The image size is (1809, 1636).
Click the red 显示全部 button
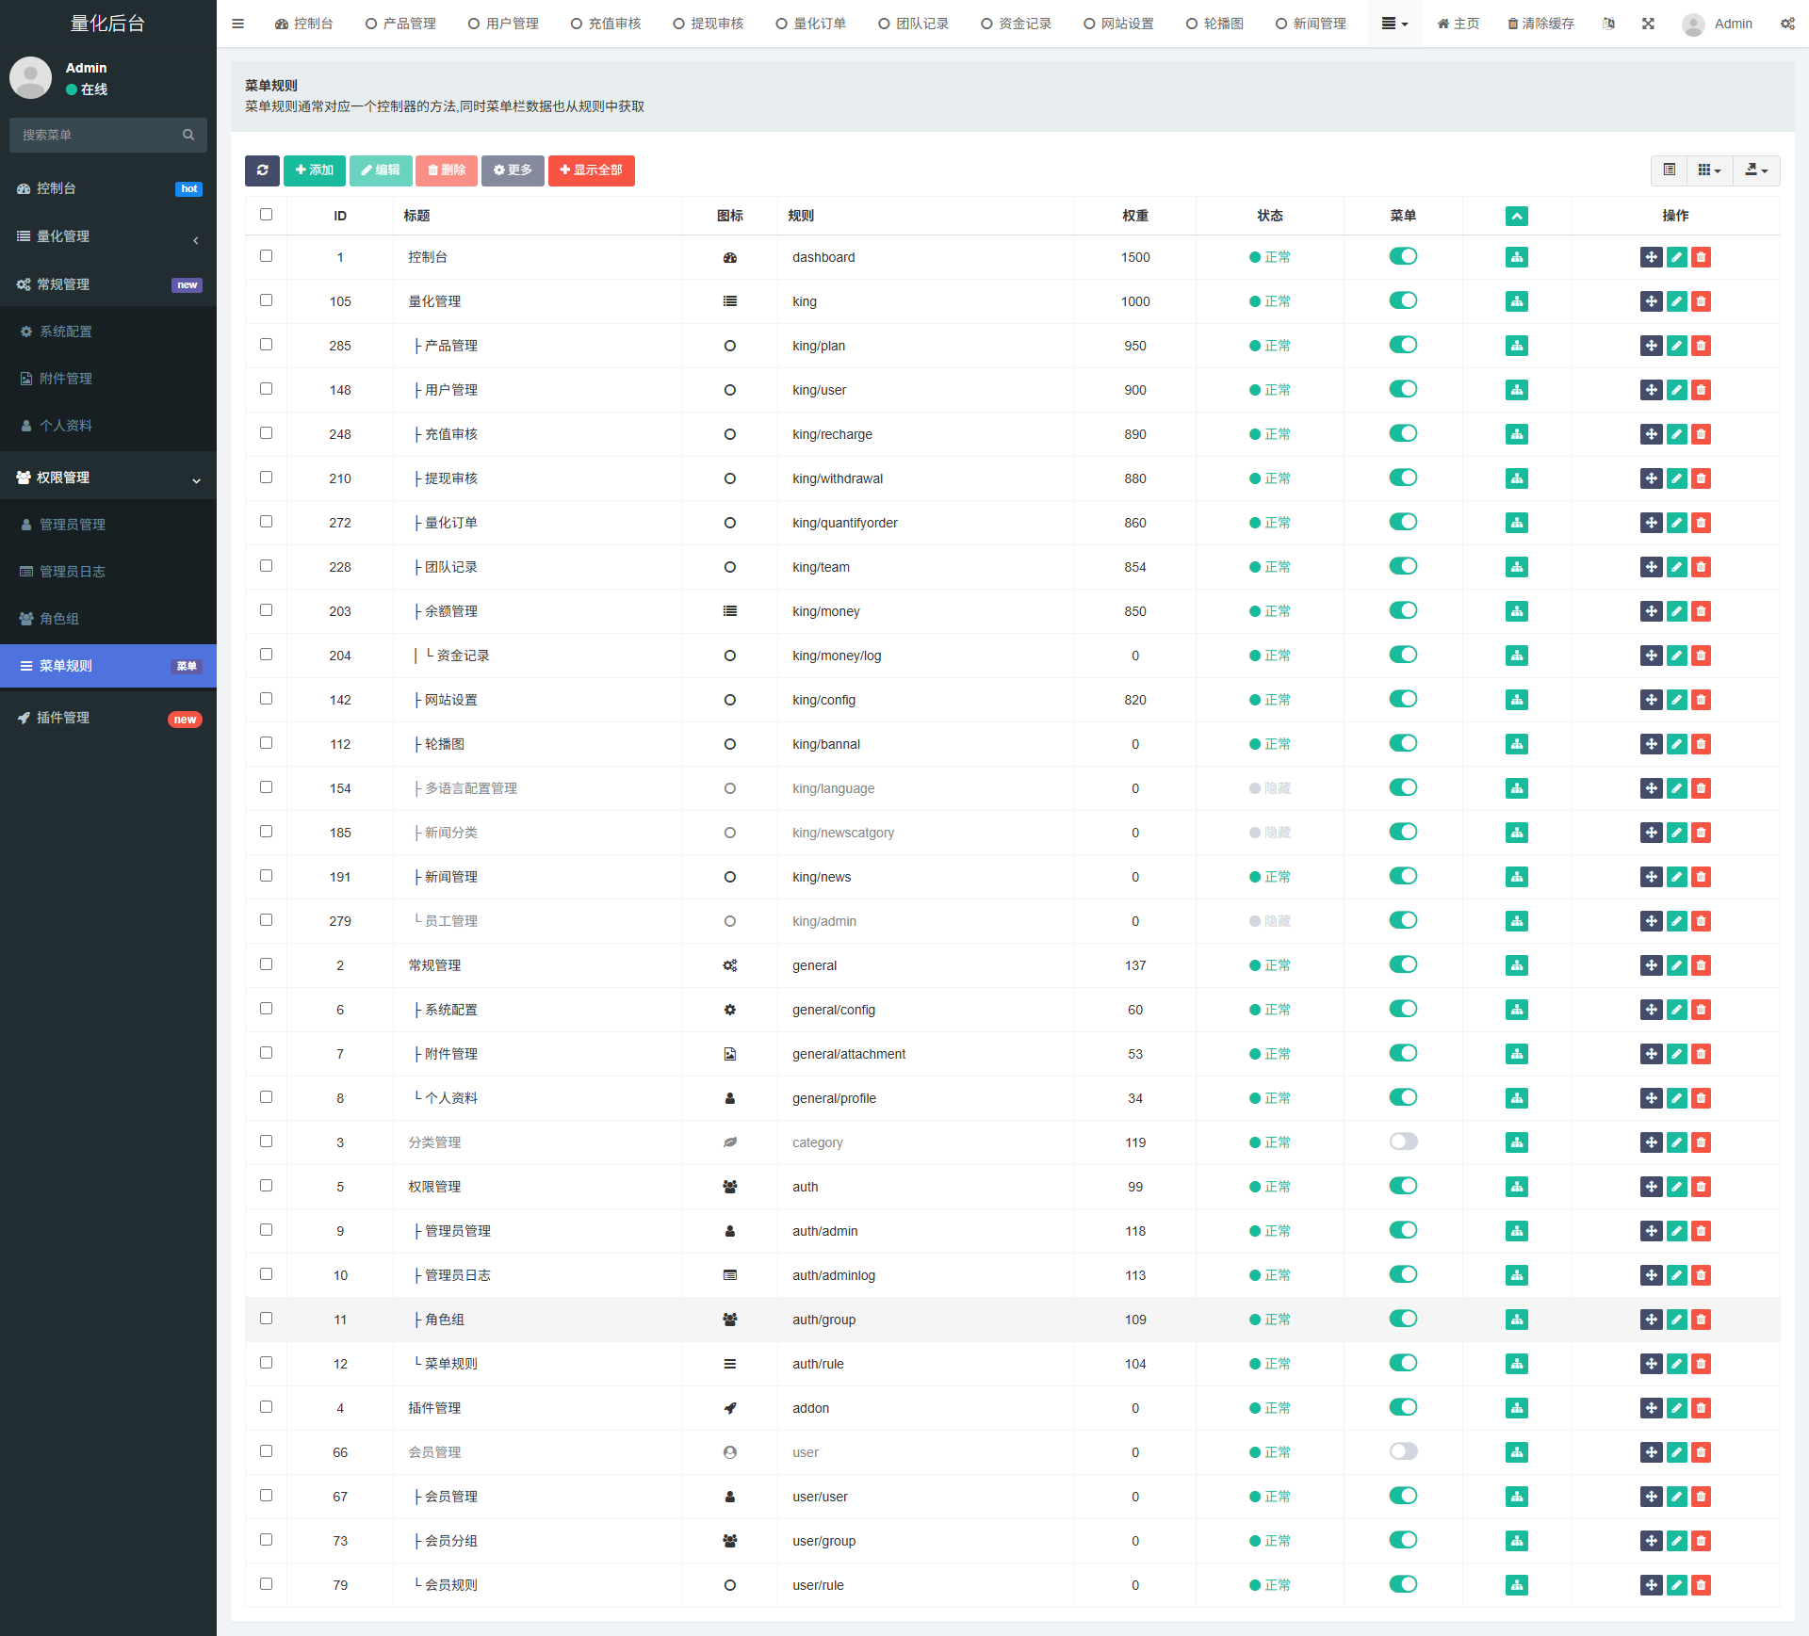(x=591, y=170)
